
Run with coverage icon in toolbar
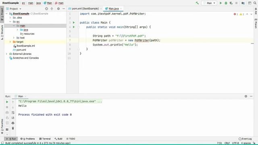point(231,3)
